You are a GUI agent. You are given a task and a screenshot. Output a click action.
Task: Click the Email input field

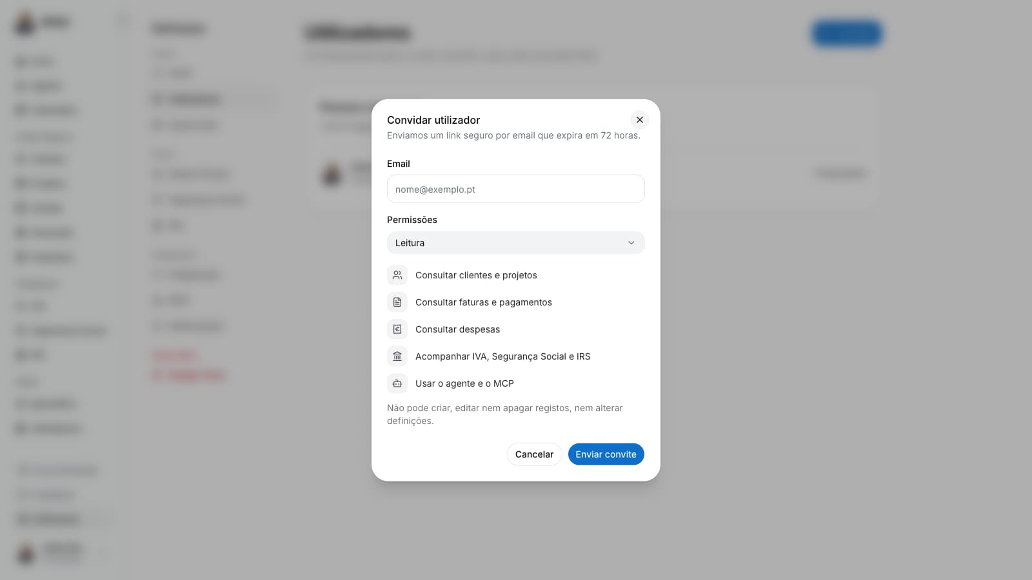516,189
